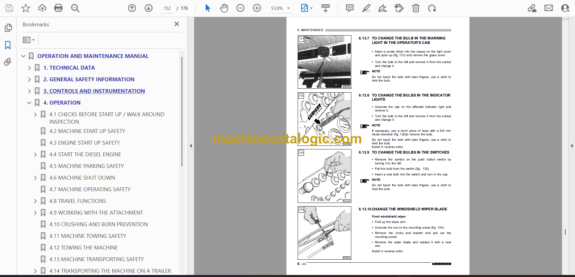Open the find text magnifier

[75, 8]
